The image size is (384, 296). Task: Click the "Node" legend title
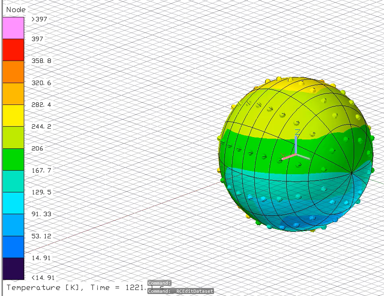[x=16, y=10]
